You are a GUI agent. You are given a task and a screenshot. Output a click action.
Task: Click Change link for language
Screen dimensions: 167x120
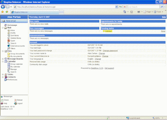(x=98, y=59)
